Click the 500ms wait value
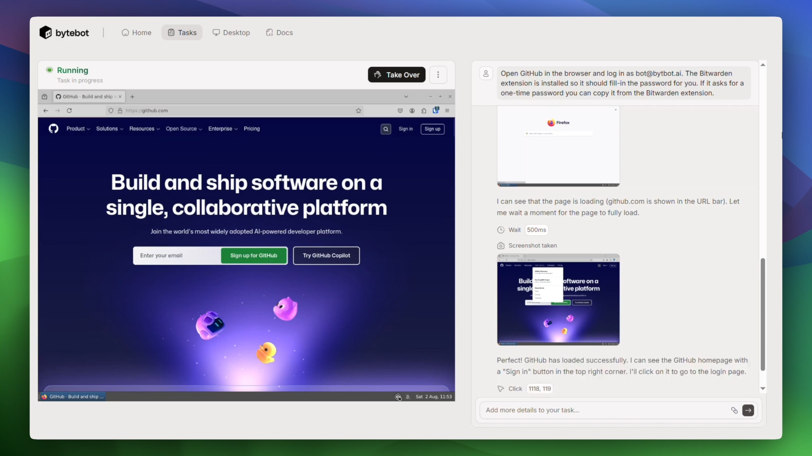This screenshot has width=812, height=456. coord(536,230)
